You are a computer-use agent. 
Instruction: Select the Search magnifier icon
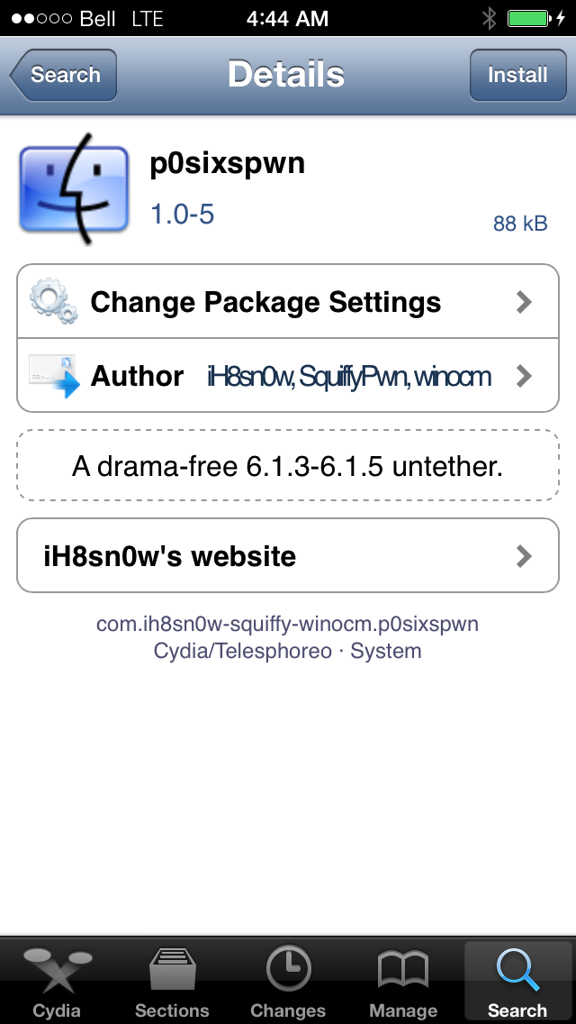[x=517, y=972]
